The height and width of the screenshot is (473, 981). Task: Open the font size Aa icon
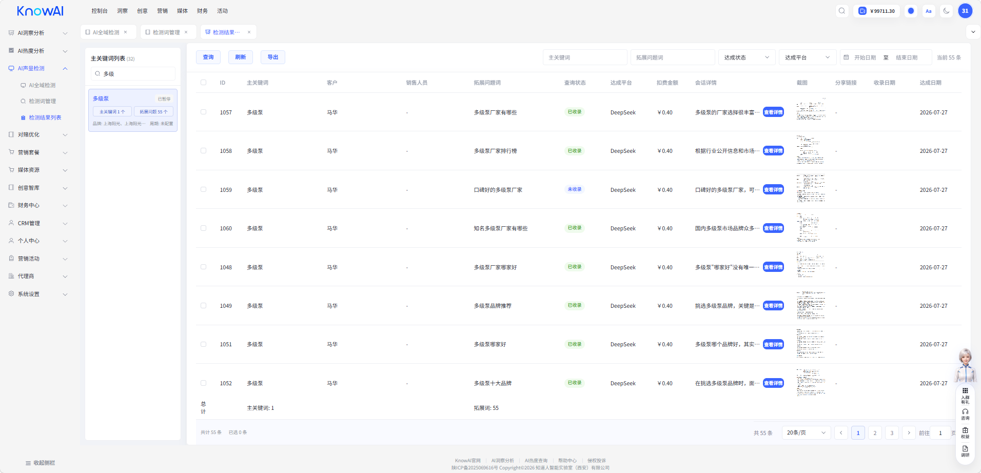[x=929, y=11]
